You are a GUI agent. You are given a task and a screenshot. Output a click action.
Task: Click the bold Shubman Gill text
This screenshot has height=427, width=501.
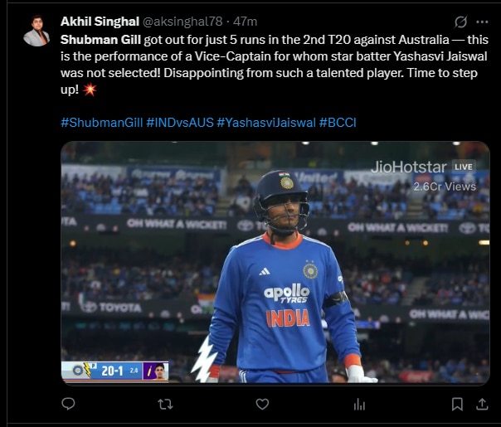[x=100, y=40]
